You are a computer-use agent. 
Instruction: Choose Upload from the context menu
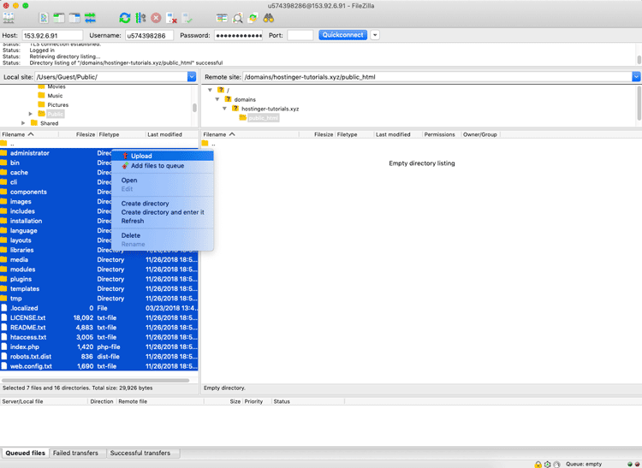[x=141, y=156]
